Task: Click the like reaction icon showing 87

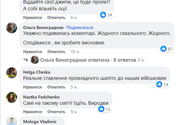Action: click(163, 49)
